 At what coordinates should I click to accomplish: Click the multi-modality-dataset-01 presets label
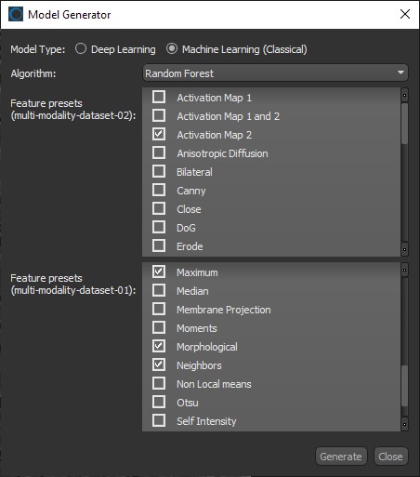(73, 284)
